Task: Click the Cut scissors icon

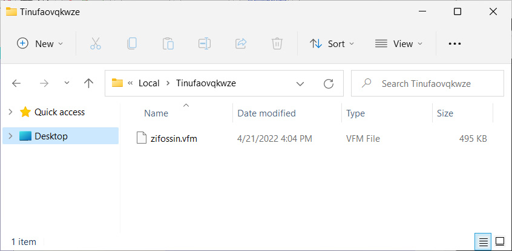Action: (x=96, y=43)
